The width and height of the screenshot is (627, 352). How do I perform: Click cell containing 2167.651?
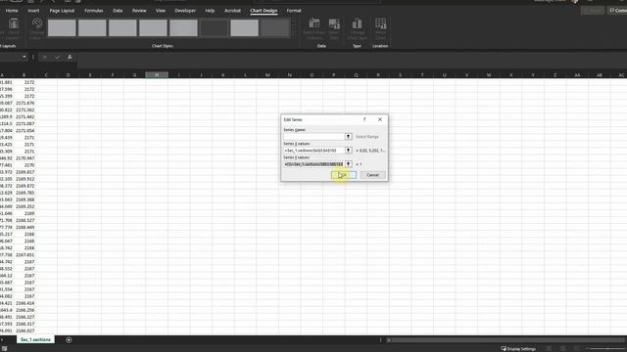(24, 254)
